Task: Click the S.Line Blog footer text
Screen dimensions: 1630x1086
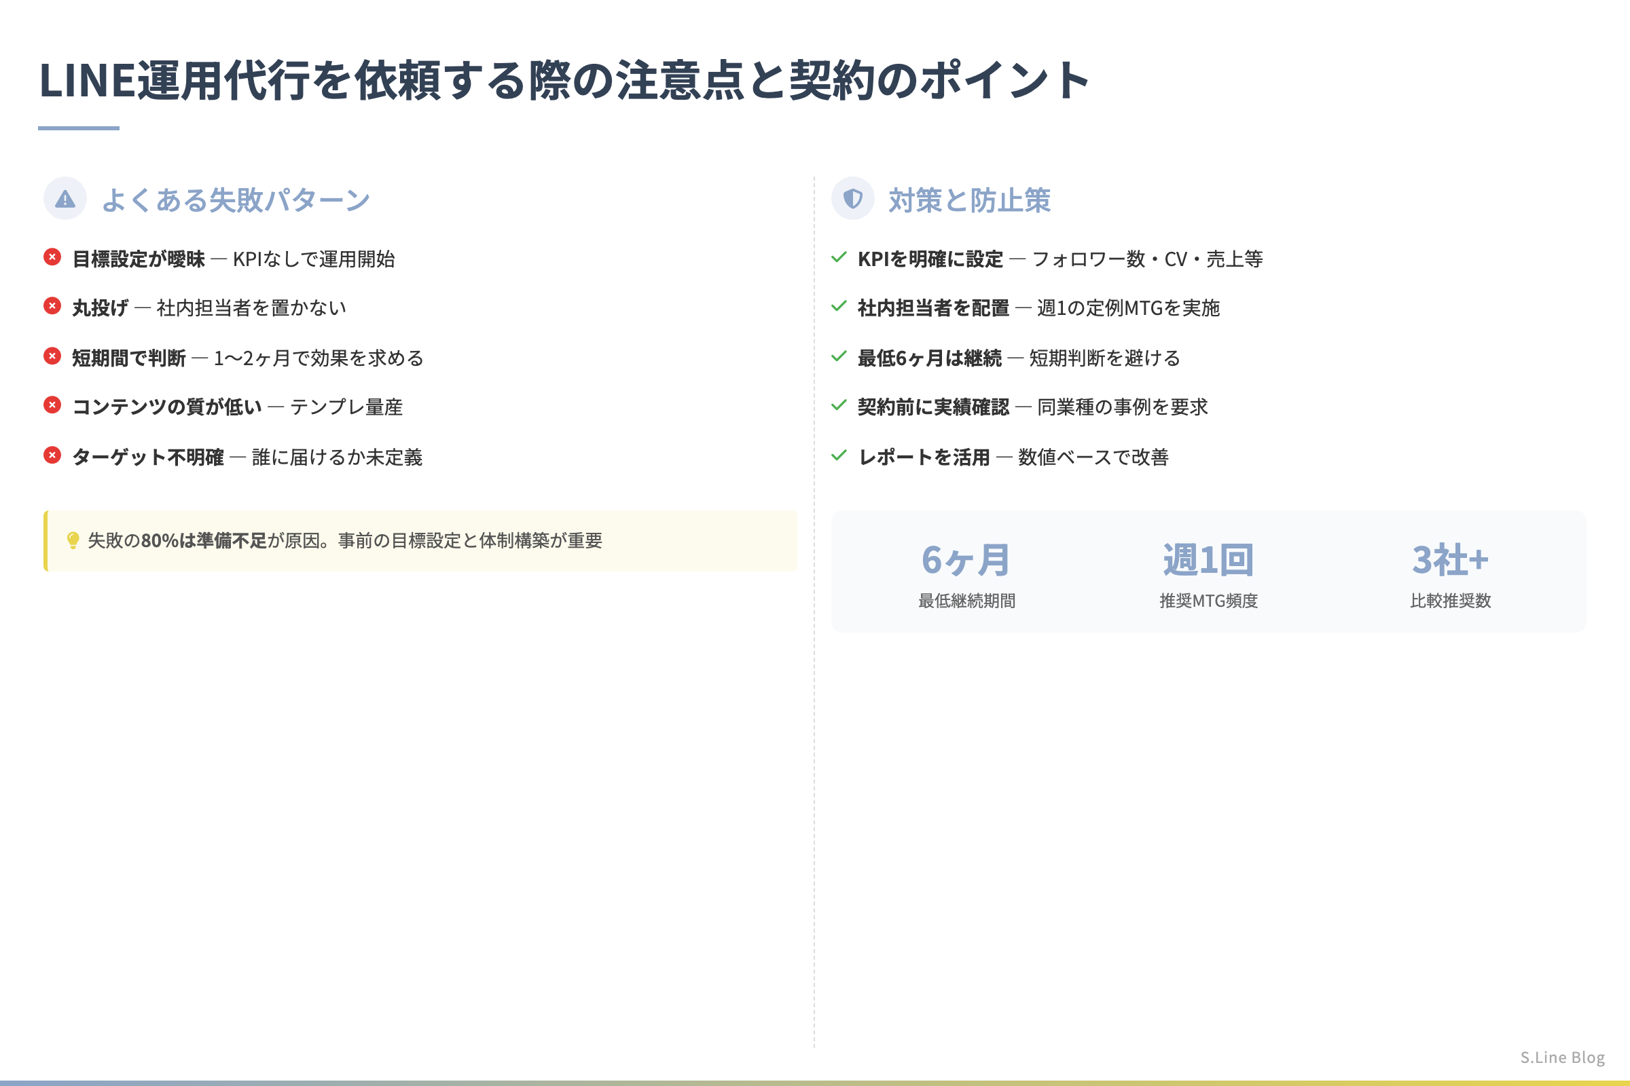Action: click(1562, 1057)
